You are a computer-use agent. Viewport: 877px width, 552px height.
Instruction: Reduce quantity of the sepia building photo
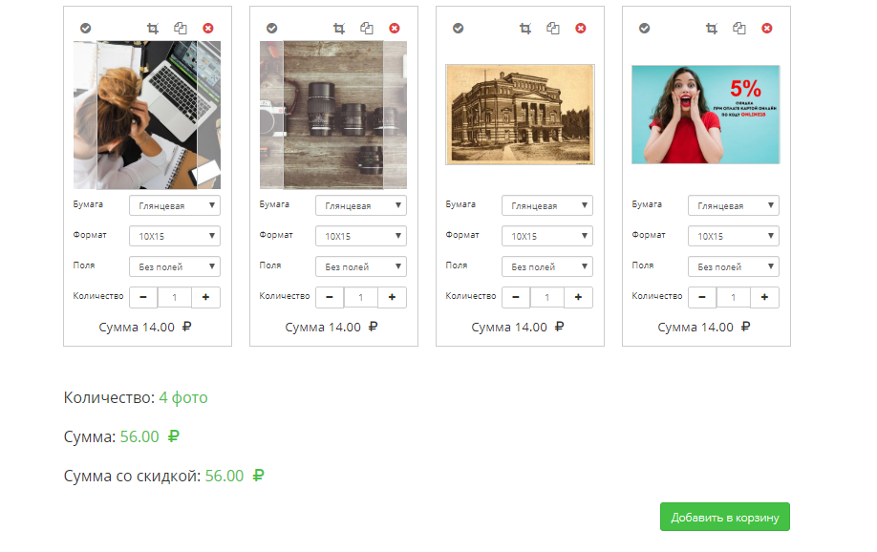click(516, 298)
